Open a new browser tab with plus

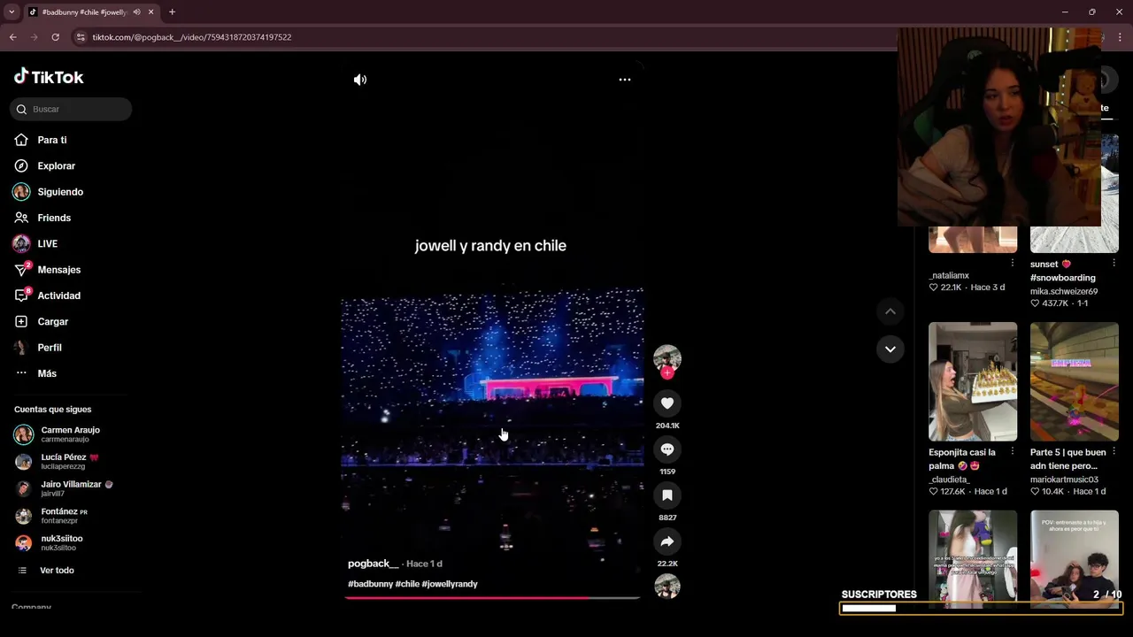(x=172, y=12)
